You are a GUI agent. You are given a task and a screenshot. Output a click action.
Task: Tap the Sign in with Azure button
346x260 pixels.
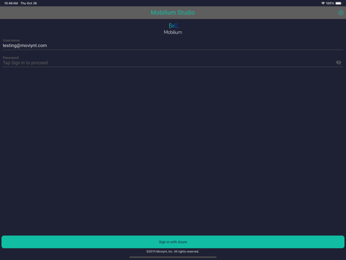(x=173, y=242)
